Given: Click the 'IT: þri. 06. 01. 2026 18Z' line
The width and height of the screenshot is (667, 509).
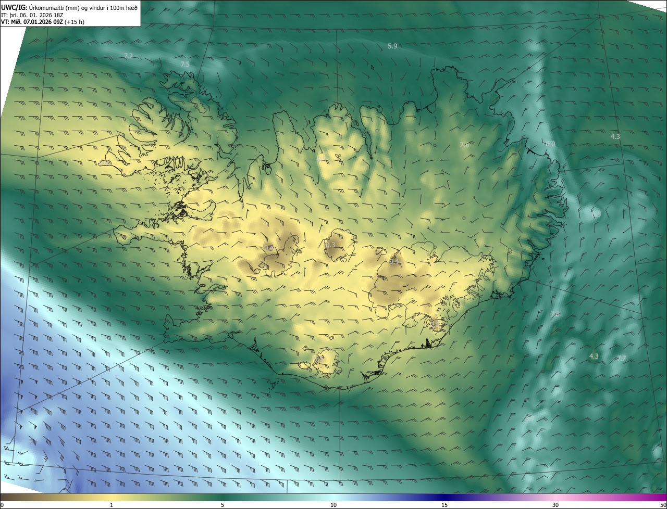Looking at the screenshot, I should [33, 15].
